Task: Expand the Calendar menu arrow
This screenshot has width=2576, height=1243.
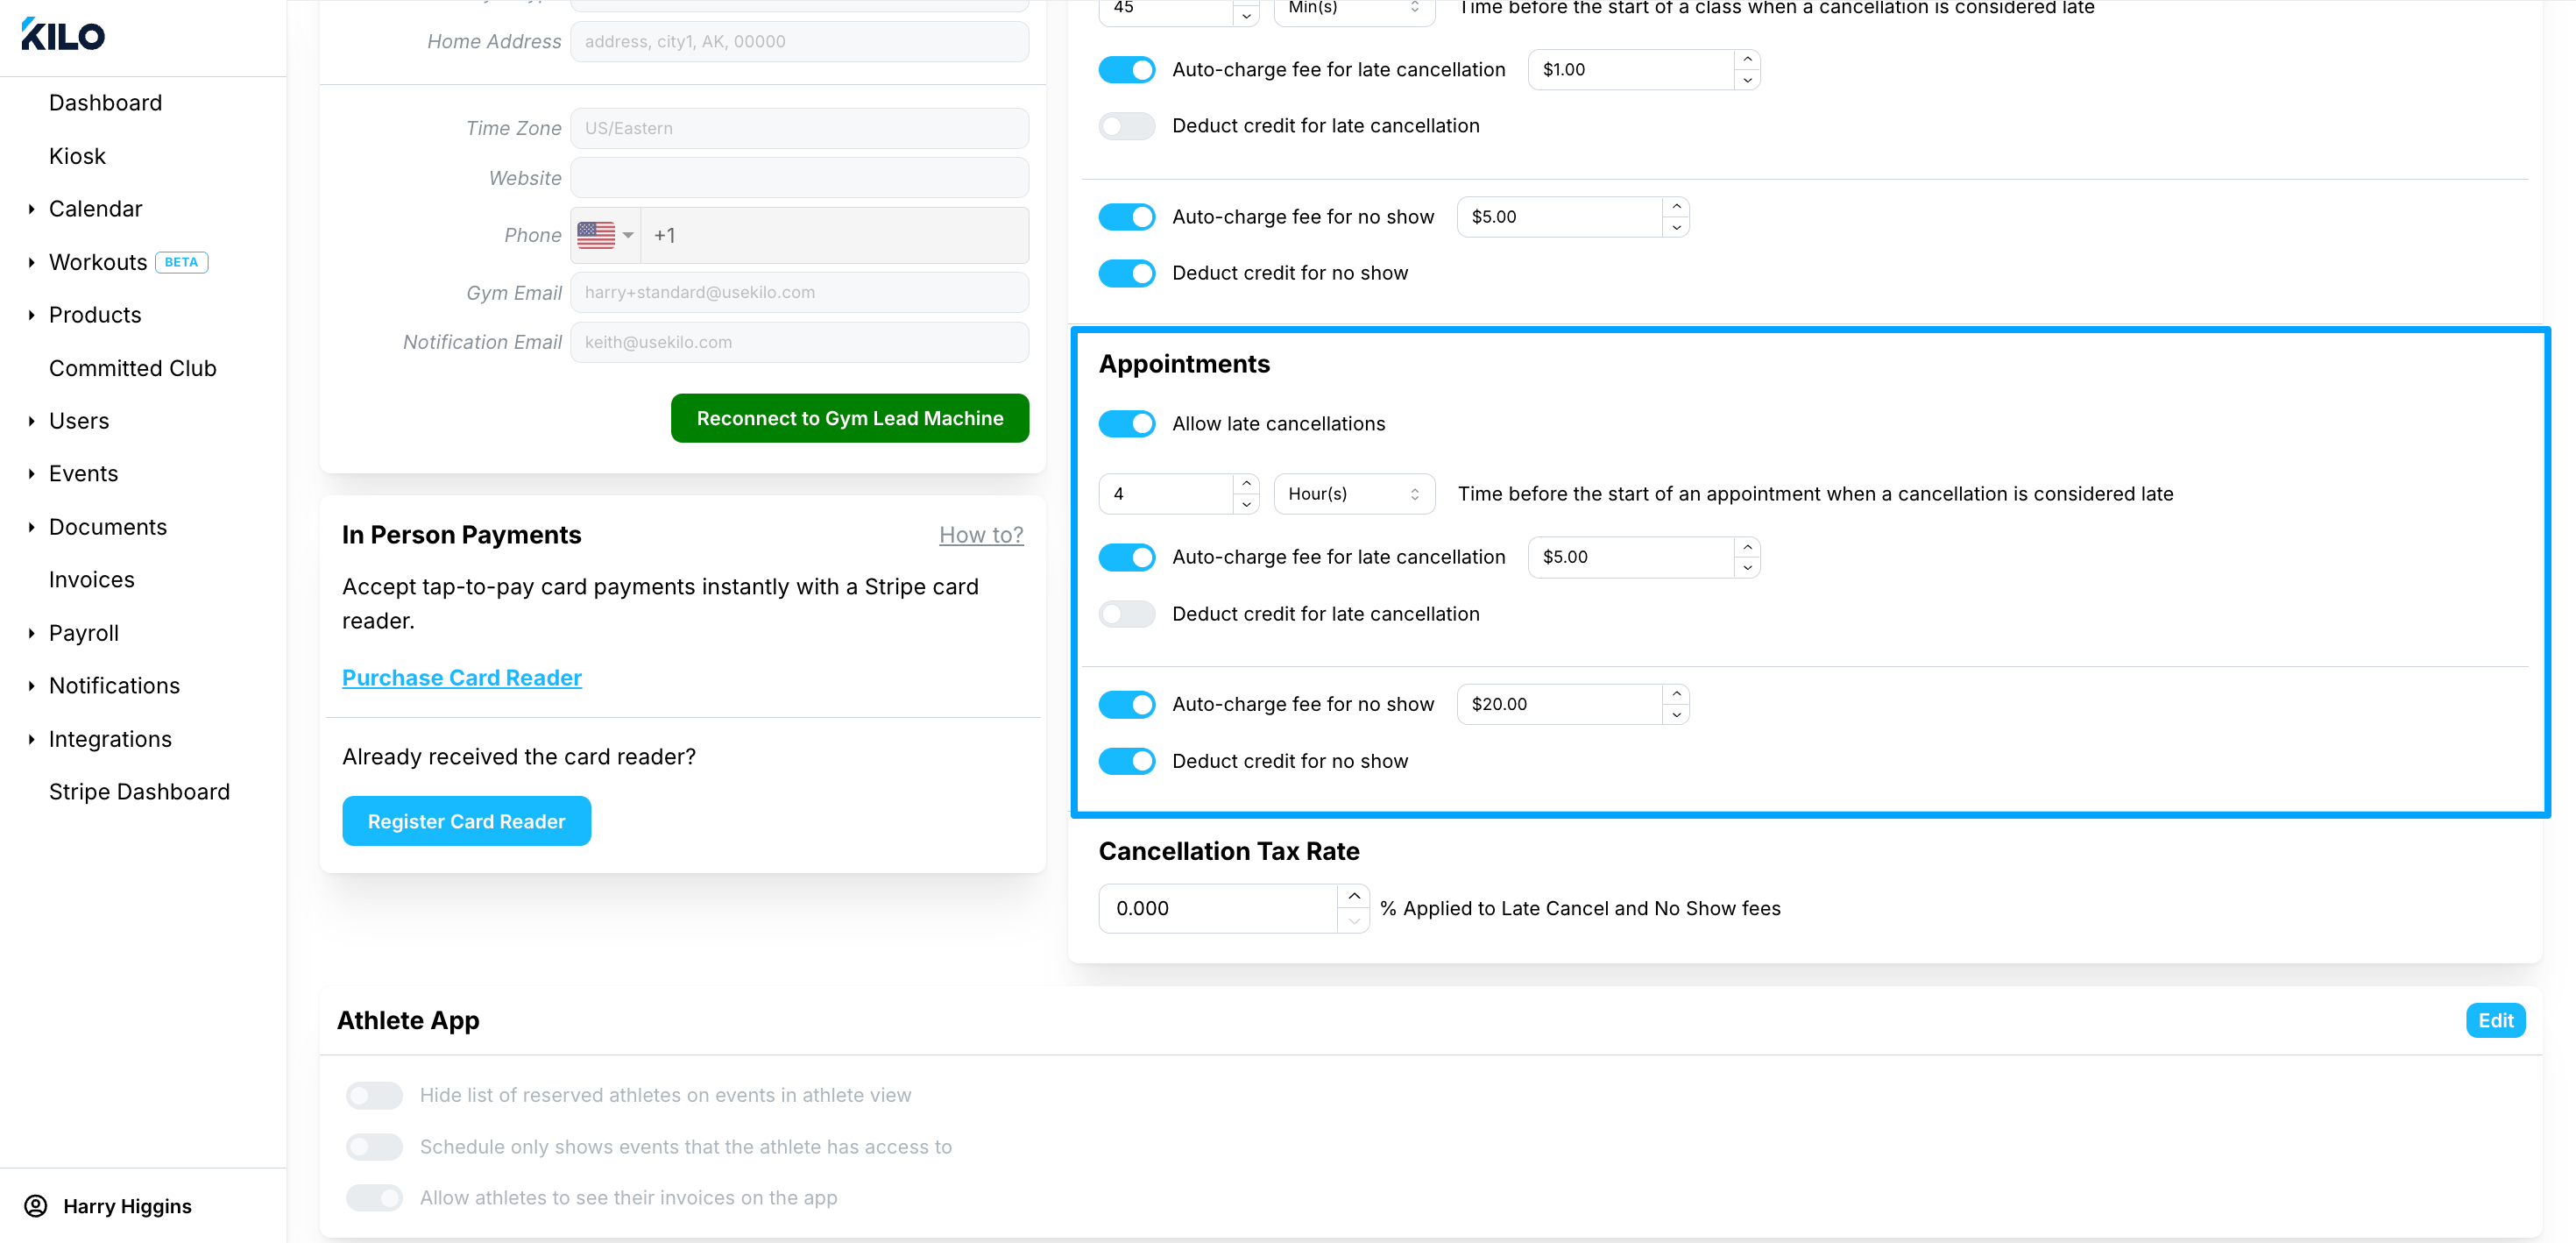Action: click(31, 210)
